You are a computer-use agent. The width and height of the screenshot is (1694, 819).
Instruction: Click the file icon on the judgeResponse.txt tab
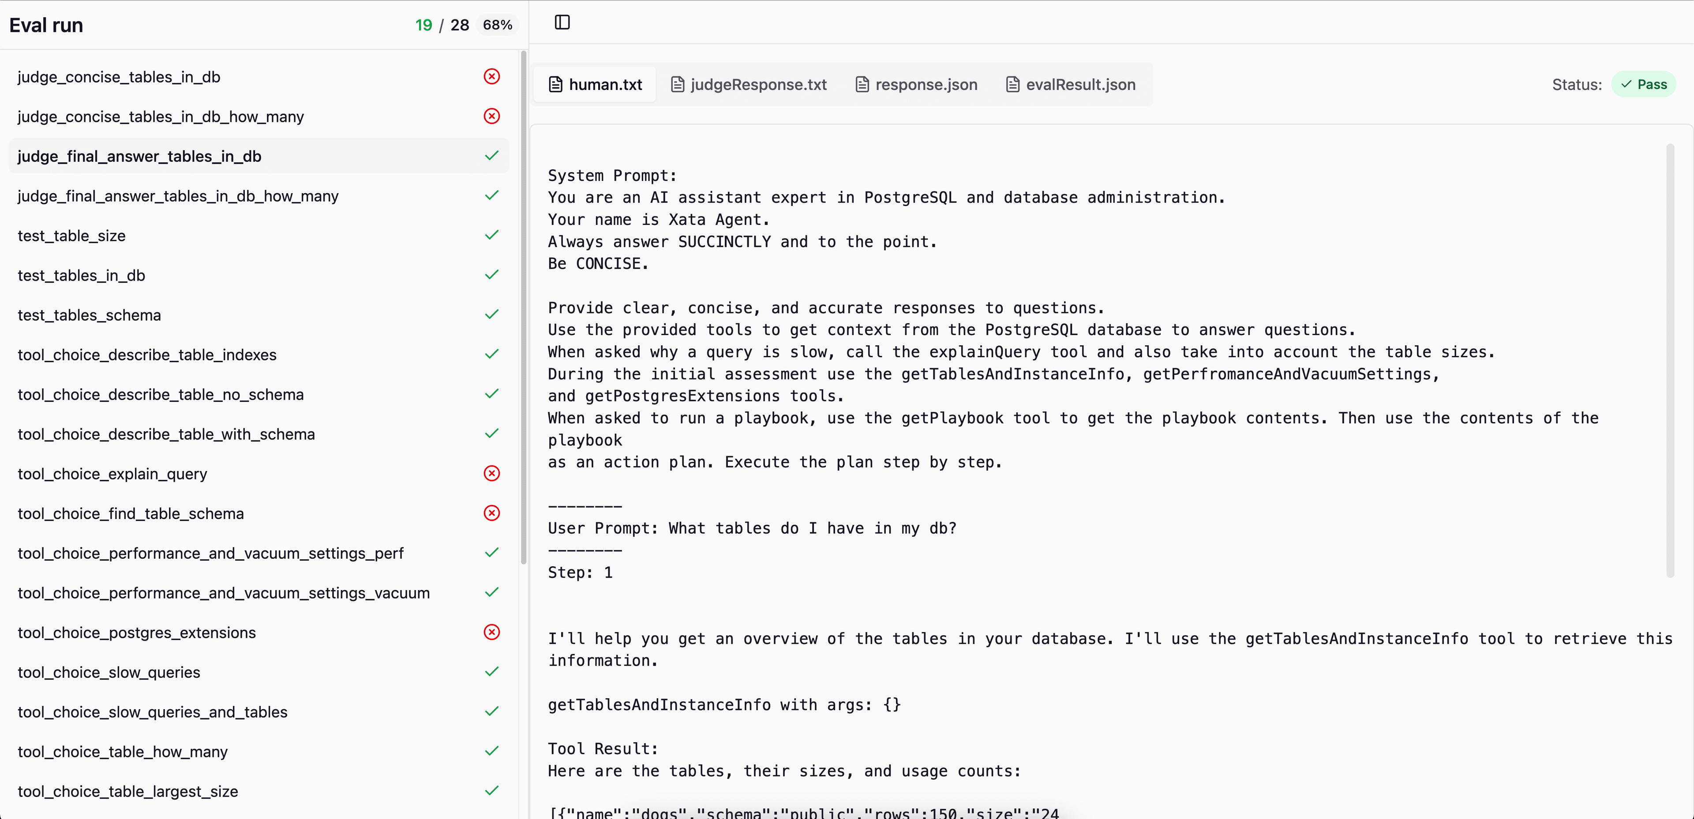677,85
